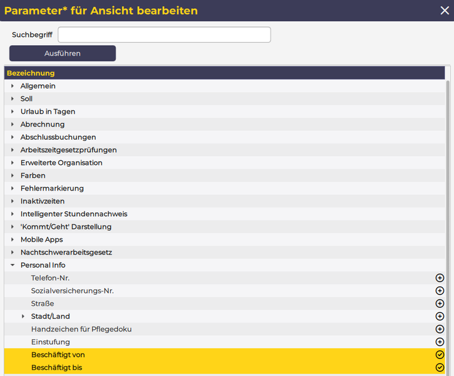Expand the Allgemein category
The width and height of the screenshot is (454, 376).
[x=13, y=86]
